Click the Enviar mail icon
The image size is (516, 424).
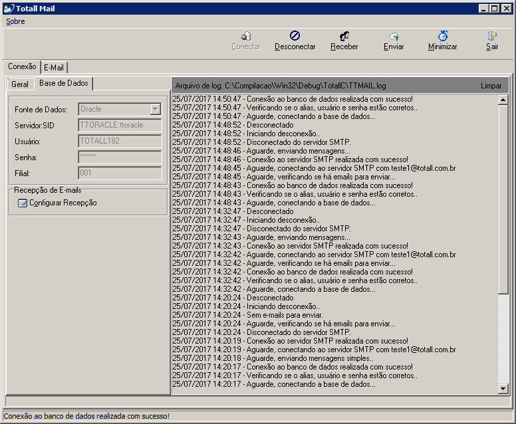point(394,36)
